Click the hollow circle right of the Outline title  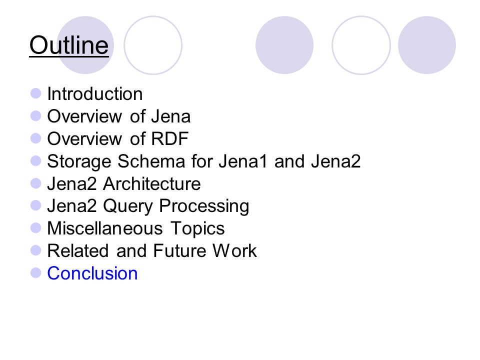(x=153, y=45)
